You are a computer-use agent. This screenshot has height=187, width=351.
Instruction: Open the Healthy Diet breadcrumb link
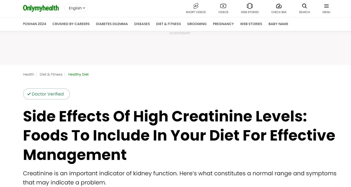(78, 74)
